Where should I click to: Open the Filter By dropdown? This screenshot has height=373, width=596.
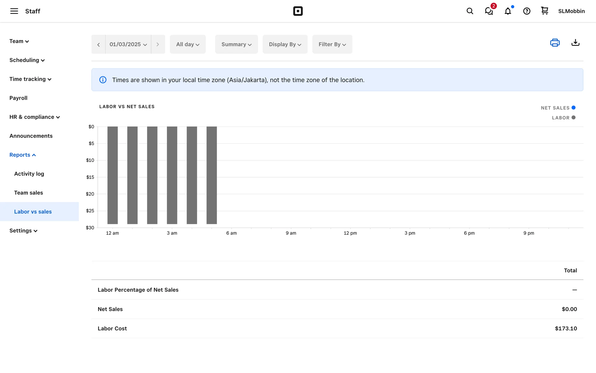[332, 44]
